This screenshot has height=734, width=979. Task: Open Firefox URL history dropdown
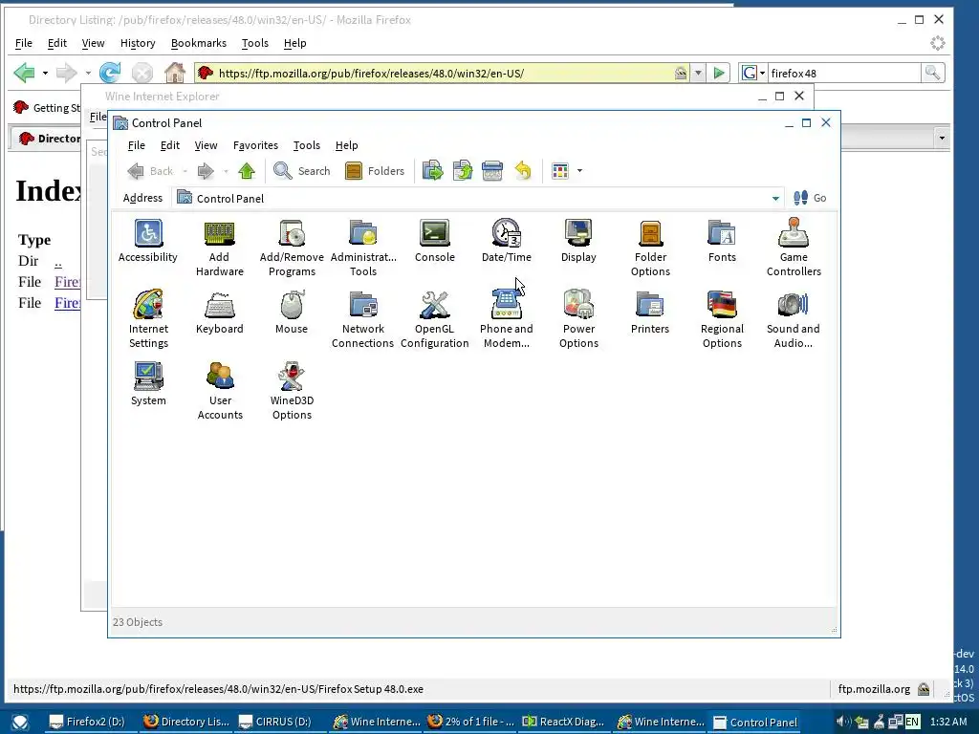click(x=698, y=73)
